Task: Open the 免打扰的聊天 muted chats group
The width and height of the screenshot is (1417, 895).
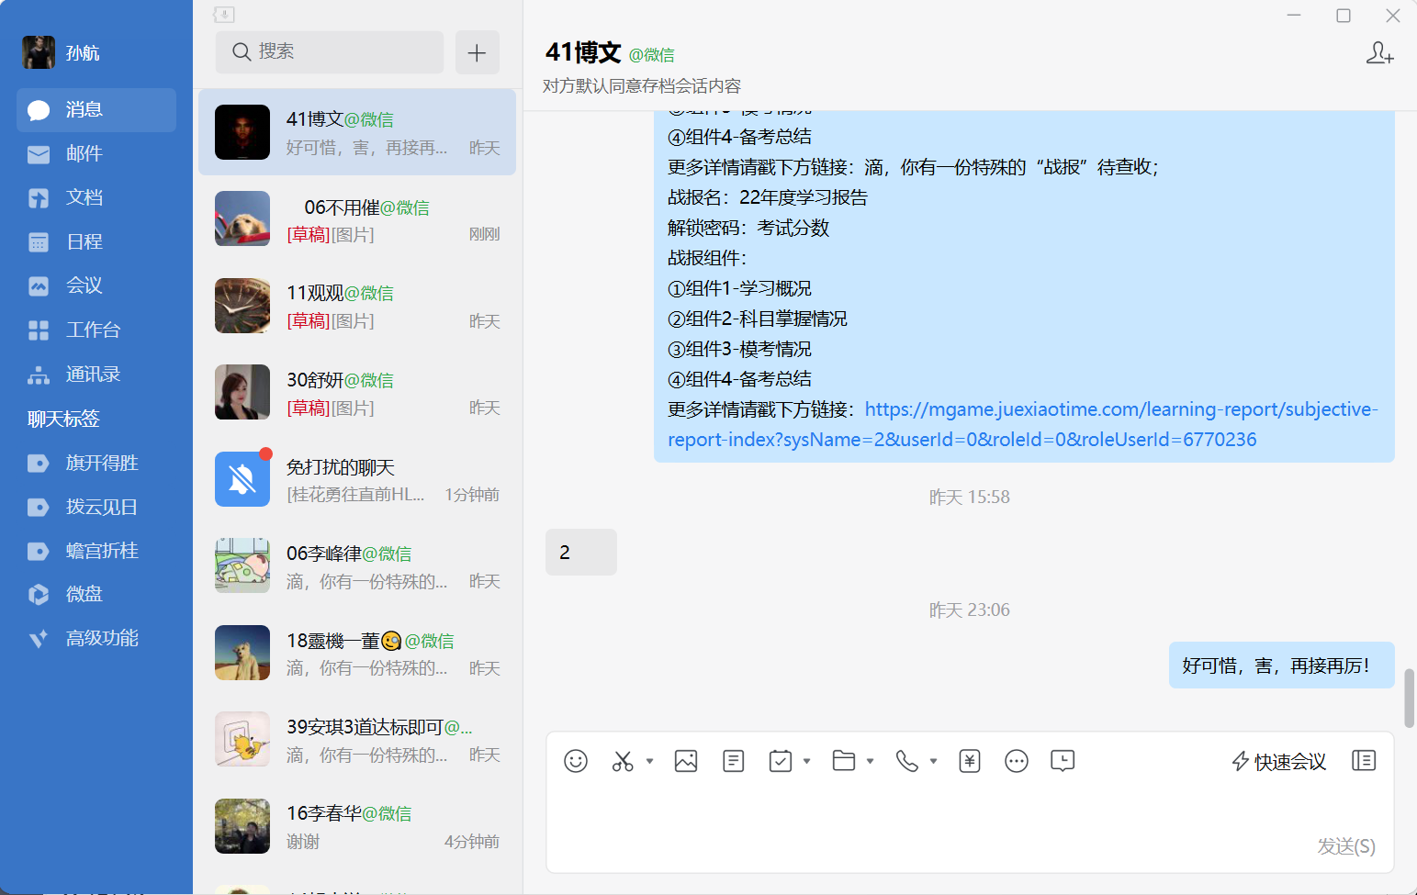Action: [x=357, y=479]
